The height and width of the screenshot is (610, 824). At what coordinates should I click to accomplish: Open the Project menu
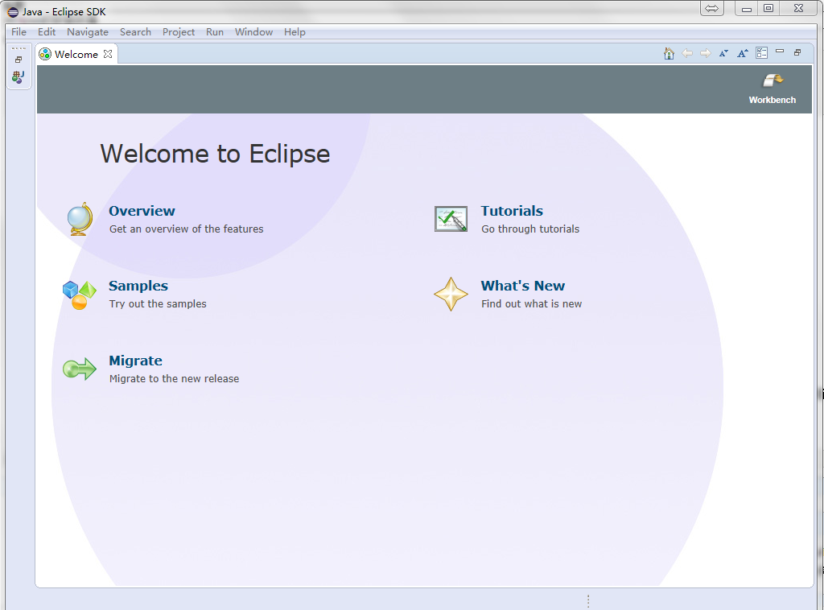coord(179,32)
